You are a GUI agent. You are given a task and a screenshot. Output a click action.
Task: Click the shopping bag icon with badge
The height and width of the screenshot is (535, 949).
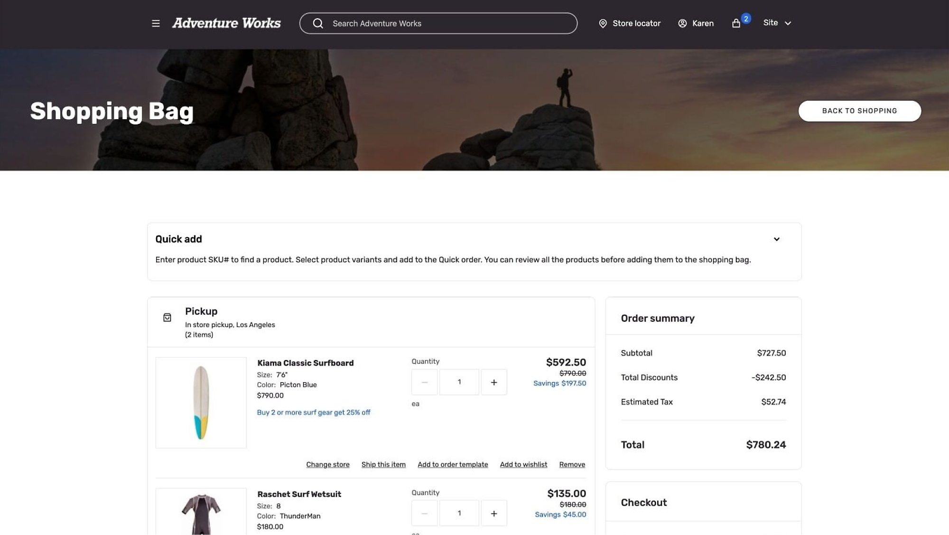736,23
